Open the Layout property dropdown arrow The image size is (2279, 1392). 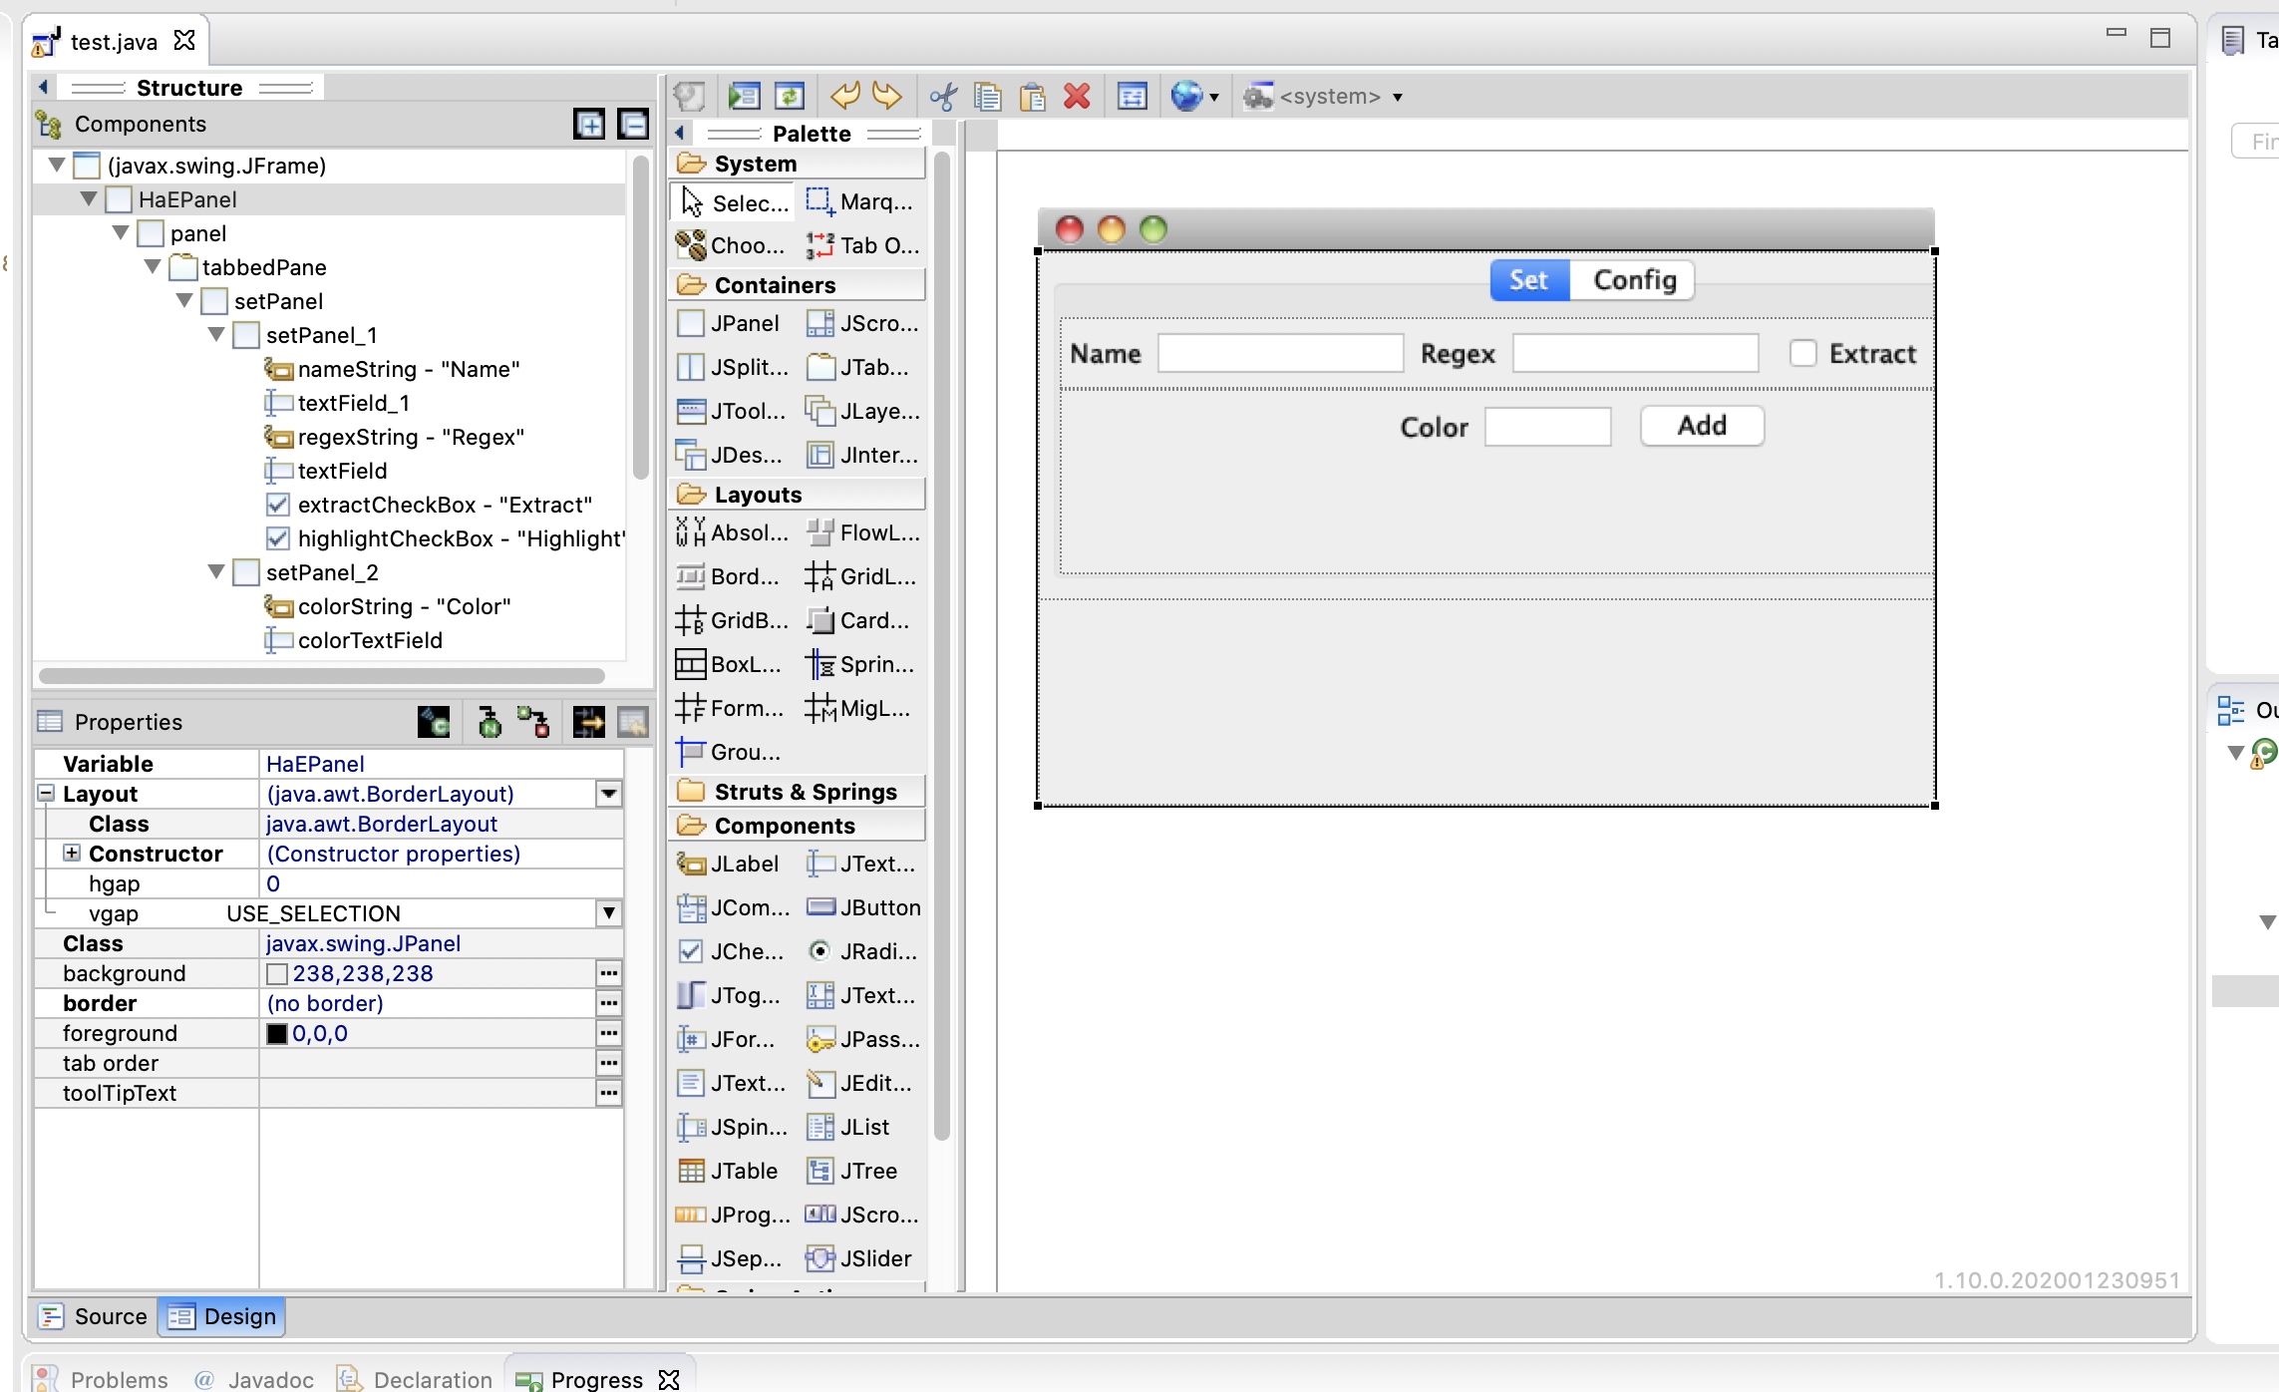609,794
